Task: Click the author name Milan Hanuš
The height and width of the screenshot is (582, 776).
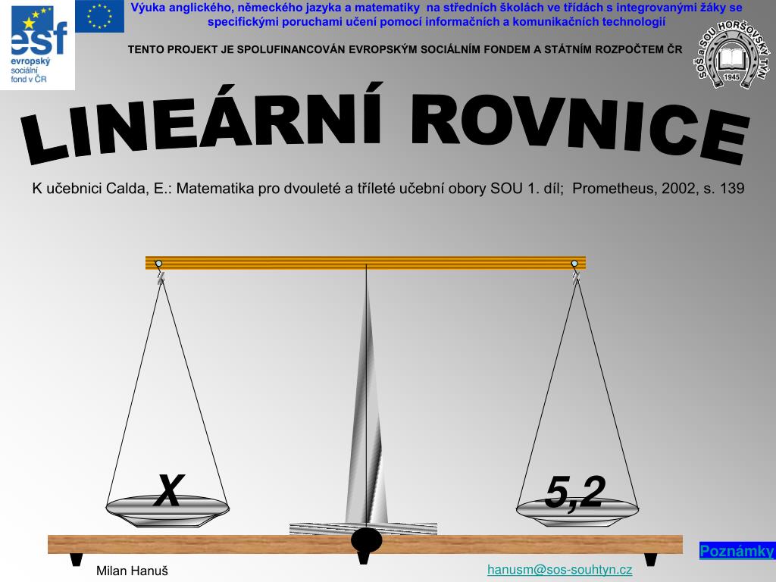Action: [132, 571]
